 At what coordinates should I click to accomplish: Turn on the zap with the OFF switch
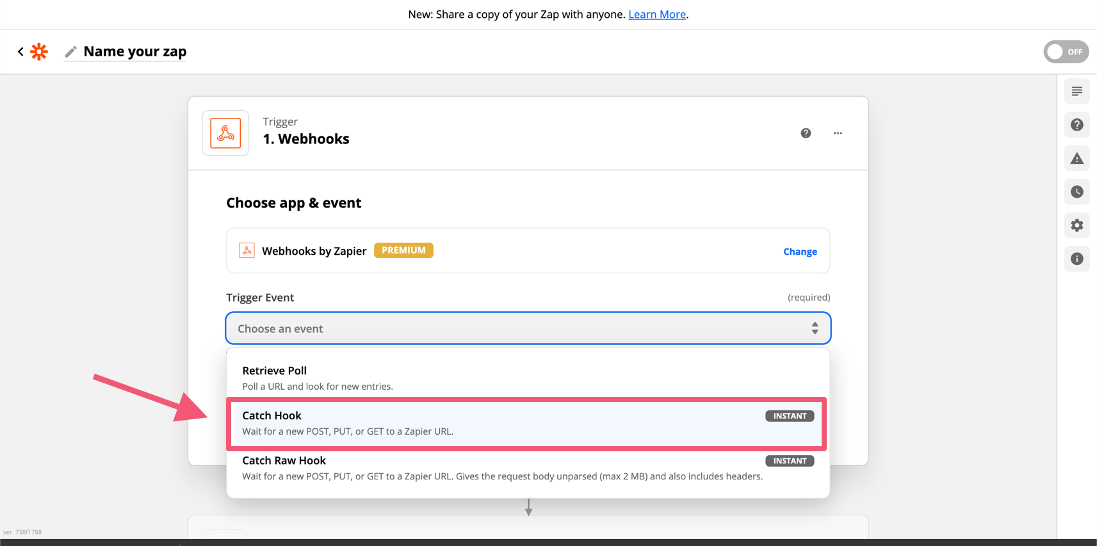tap(1066, 52)
